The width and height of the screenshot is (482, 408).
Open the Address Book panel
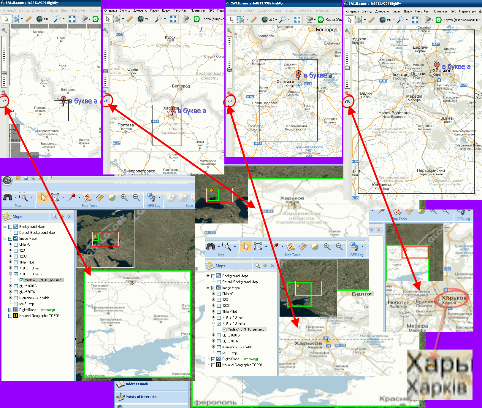(137, 384)
